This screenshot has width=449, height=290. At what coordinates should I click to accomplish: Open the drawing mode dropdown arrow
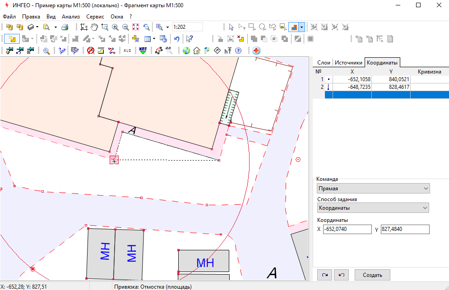click(301, 27)
